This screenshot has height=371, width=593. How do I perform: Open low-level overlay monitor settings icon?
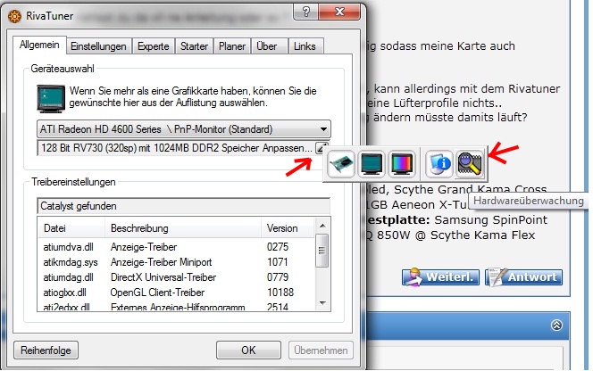coord(372,164)
